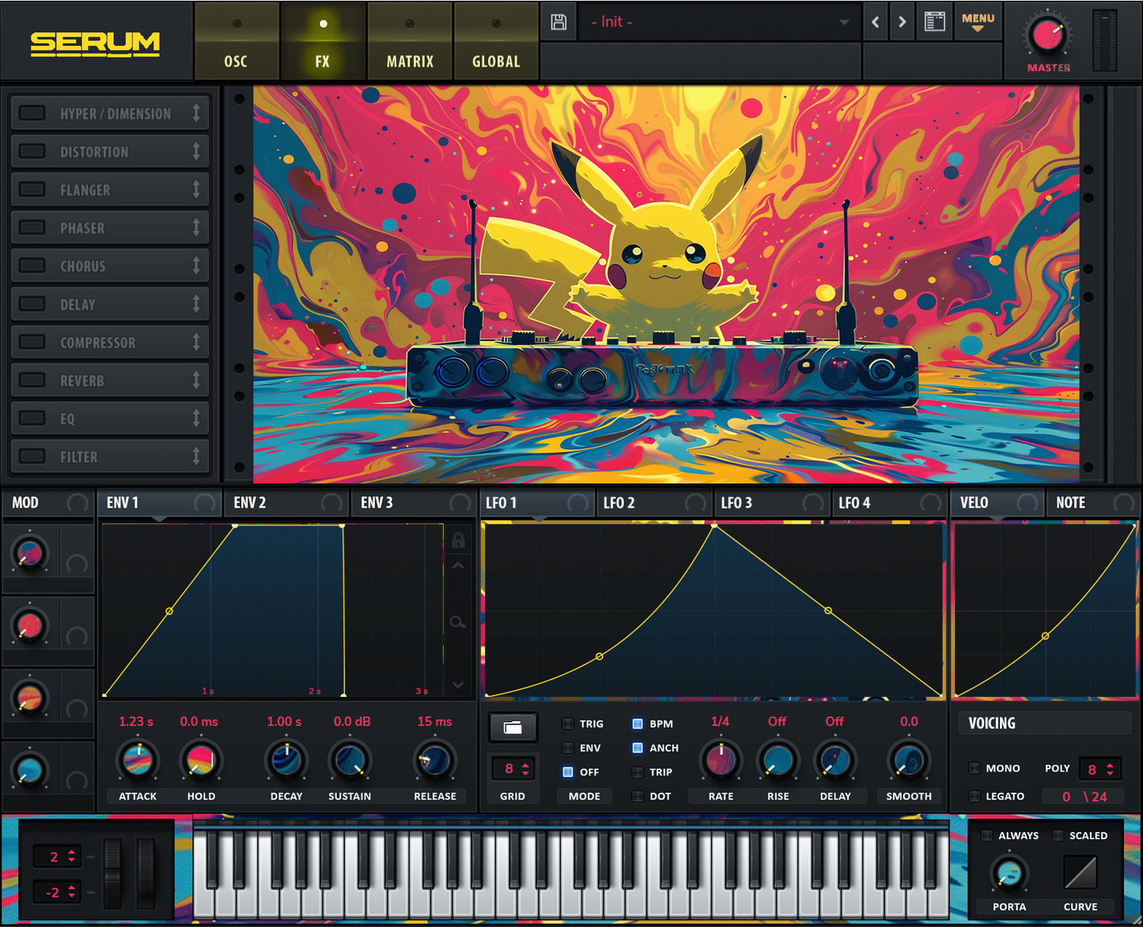This screenshot has width=1143, height=927.
Task: Reorder the Hyper/Dimension effect arrows
Action: click(x=196, y=113)
